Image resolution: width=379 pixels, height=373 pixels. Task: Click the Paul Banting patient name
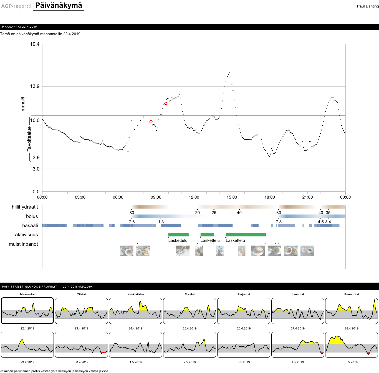pos(368,6)
